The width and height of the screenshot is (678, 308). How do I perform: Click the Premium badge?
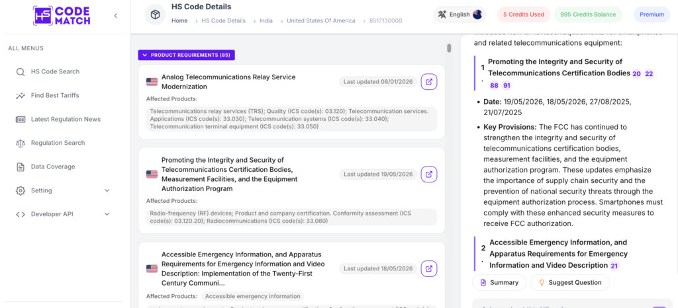[x=652, y=15]
